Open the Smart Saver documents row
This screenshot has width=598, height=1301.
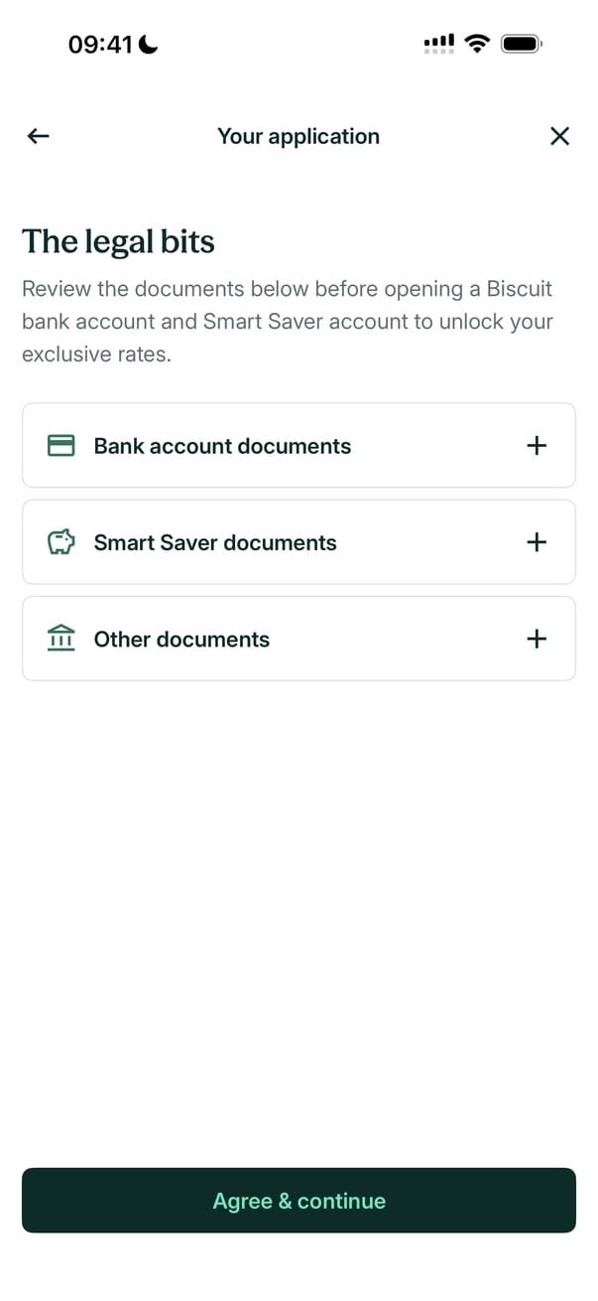(298, 542)
